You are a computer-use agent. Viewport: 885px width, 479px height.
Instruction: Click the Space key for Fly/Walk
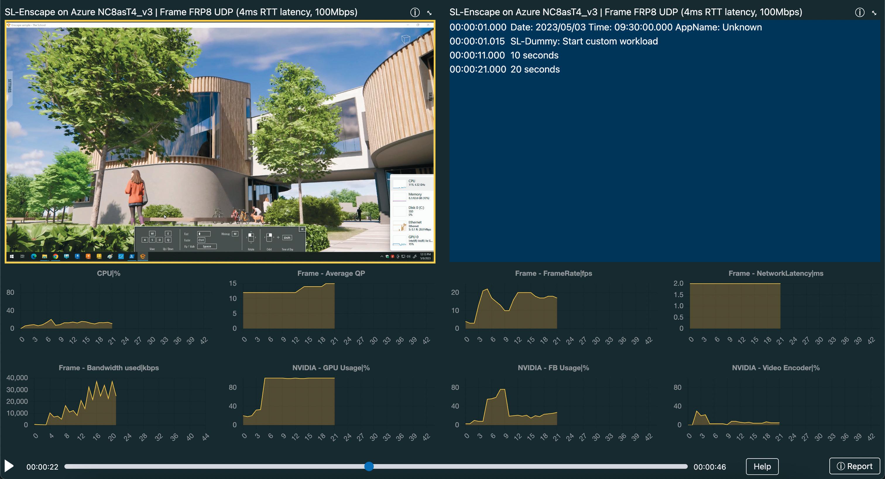click(207, 247)
